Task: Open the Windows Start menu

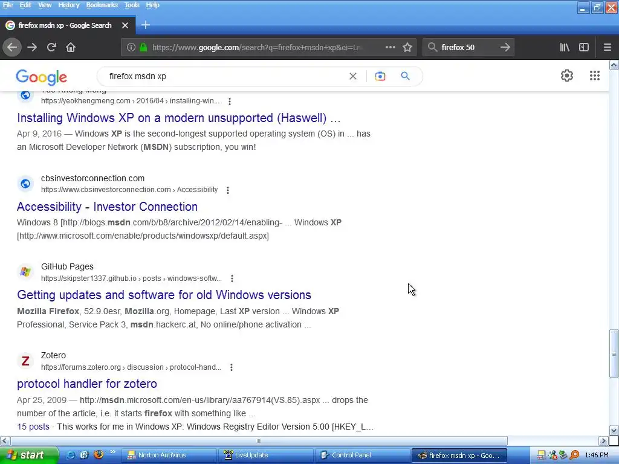Action: point(29,455)
